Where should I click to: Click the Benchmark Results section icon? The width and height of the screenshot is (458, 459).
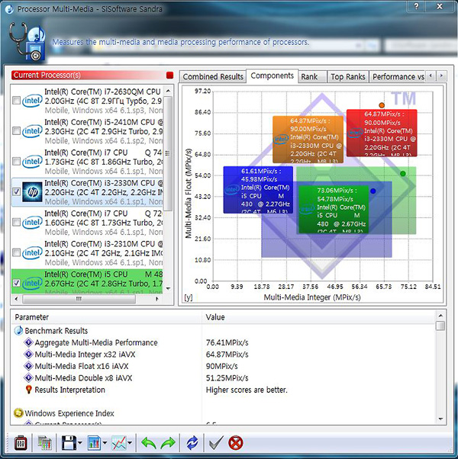(18, 330)
